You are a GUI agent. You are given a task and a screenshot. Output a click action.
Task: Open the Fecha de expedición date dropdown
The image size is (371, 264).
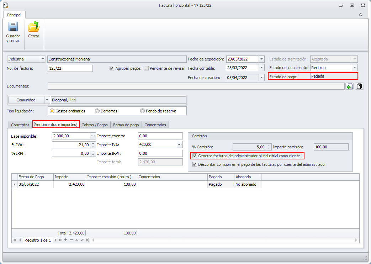coord(261,59)
